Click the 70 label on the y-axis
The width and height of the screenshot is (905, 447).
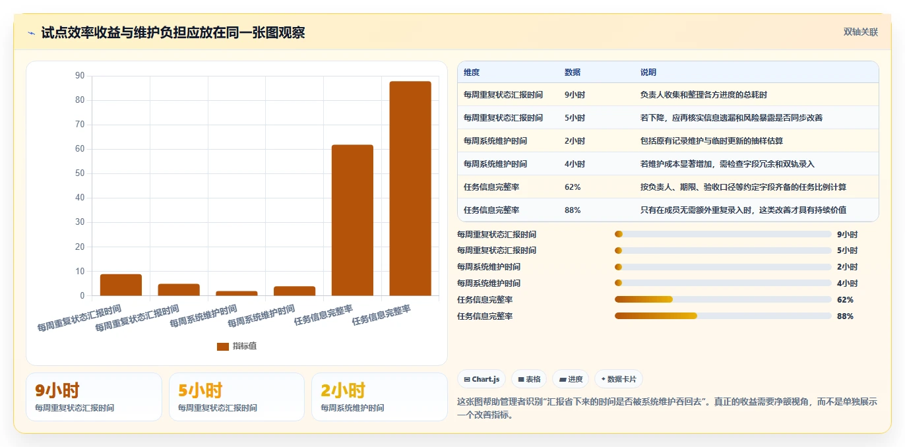[x=80, y=125]
